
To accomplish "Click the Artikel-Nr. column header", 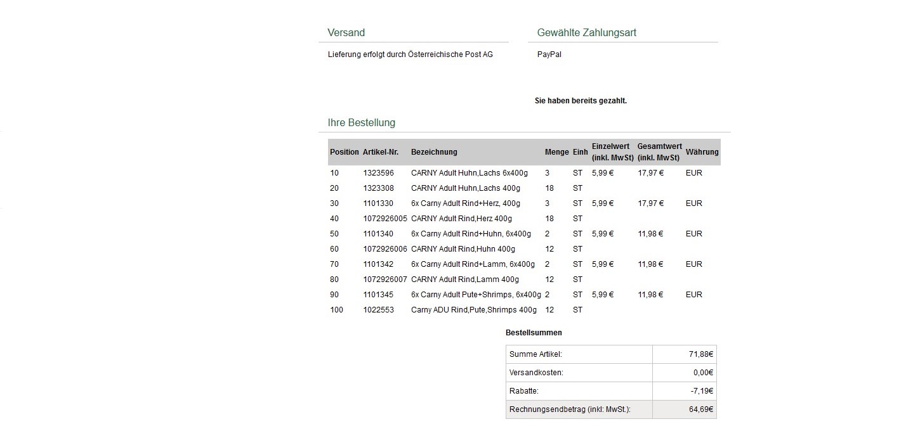I will 381,152.
